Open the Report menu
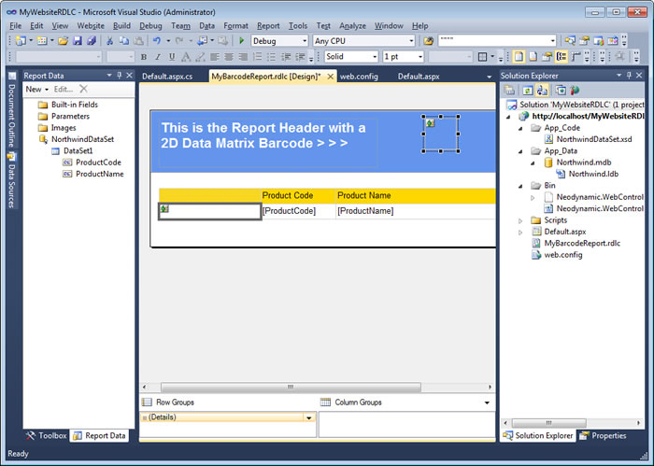The image size is (654, 466). (268, 26)
